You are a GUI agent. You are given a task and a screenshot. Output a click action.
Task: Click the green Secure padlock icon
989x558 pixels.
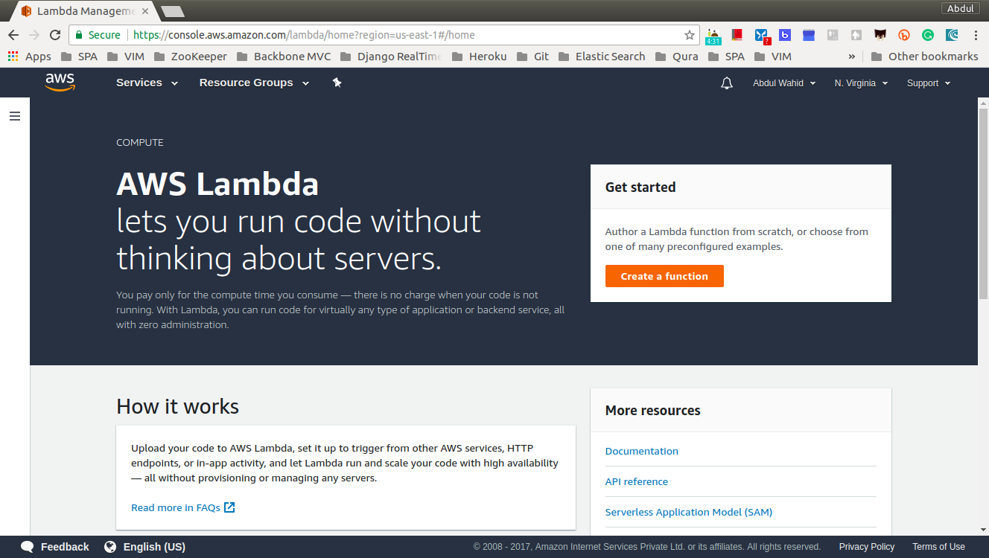tap(79, 35)
